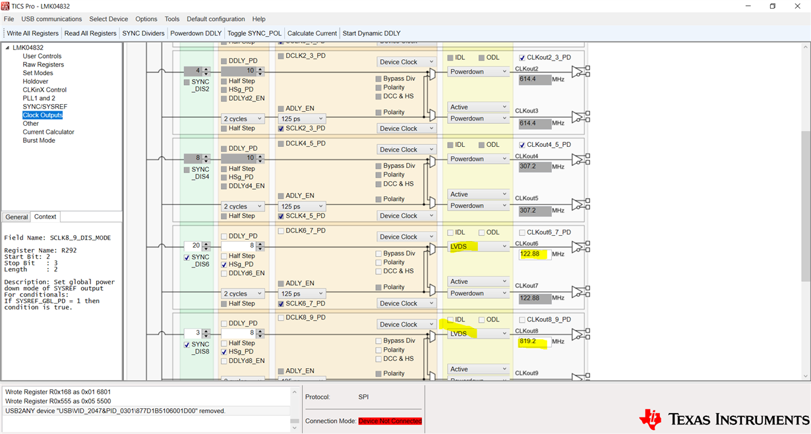Screen dimensions: 811x434
Task: Toggle the DCLK6_7_PD checkbox
Action: pyautogui.click(x=281, y=231)
